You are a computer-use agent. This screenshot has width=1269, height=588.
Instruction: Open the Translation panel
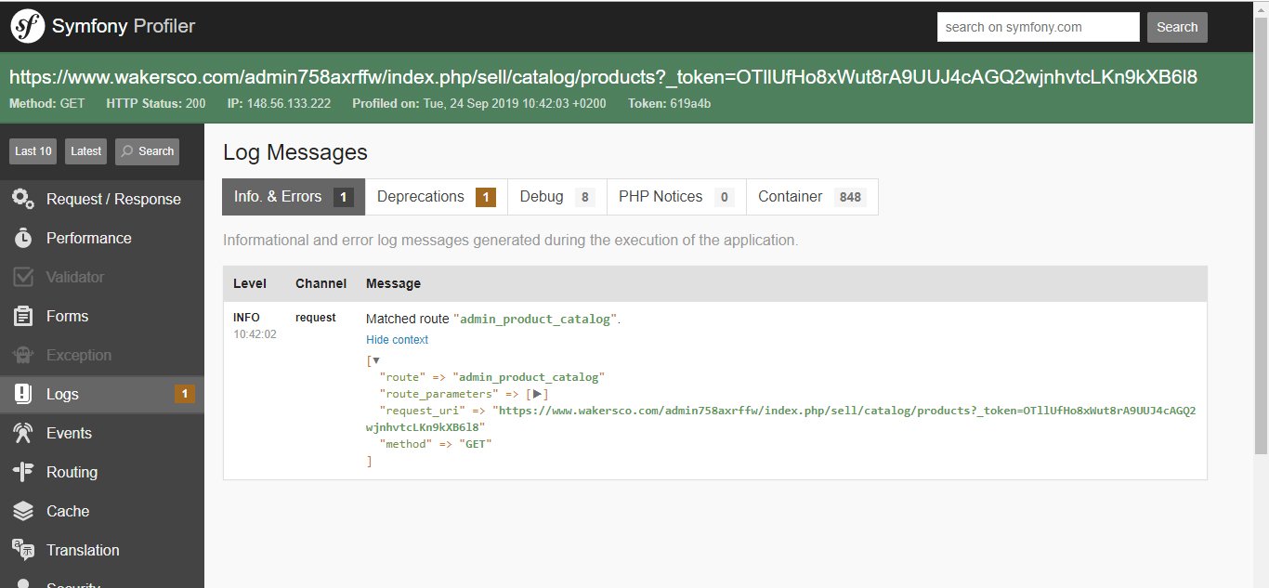point(102,550)
